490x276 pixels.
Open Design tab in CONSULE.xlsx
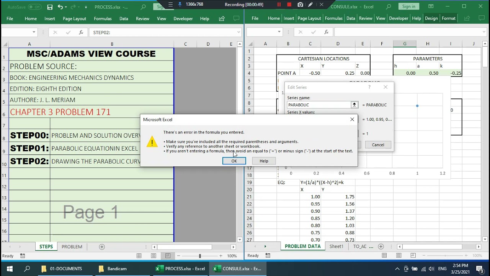pos(431,18)
